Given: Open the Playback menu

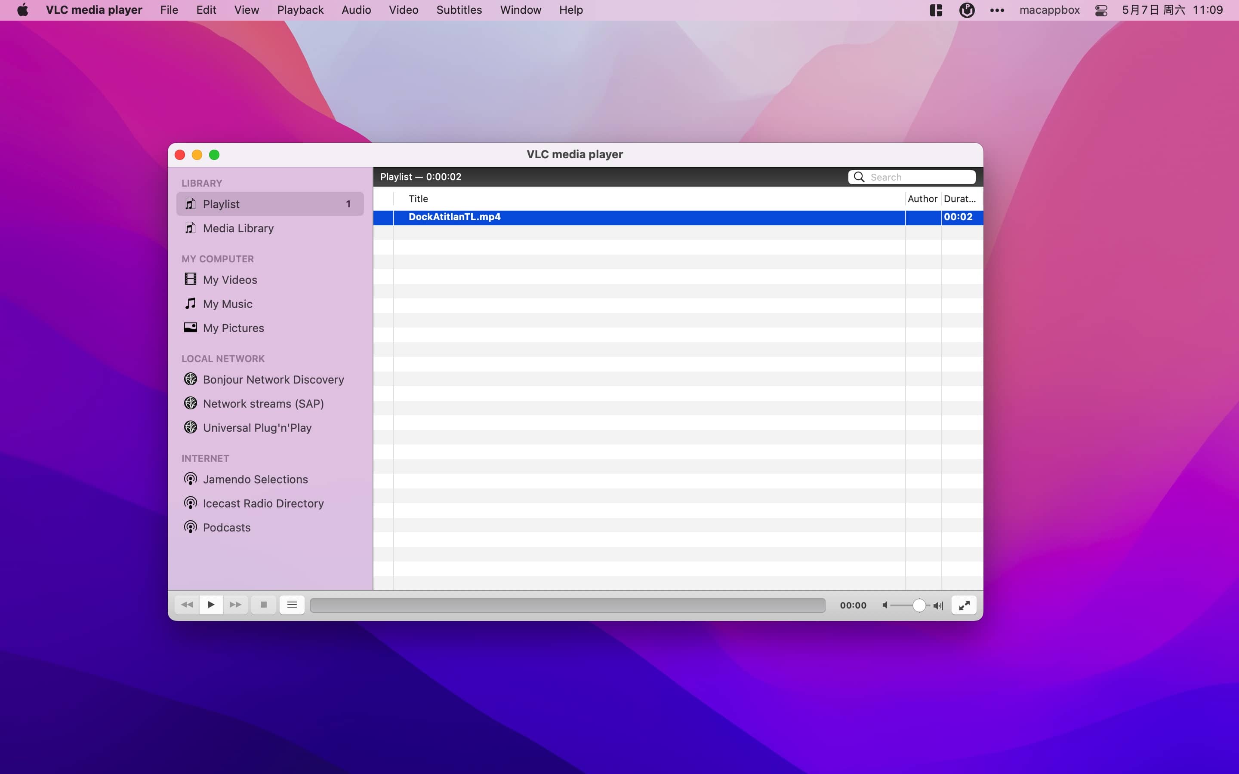Looking at the screenshot, I should coord(300,10).
